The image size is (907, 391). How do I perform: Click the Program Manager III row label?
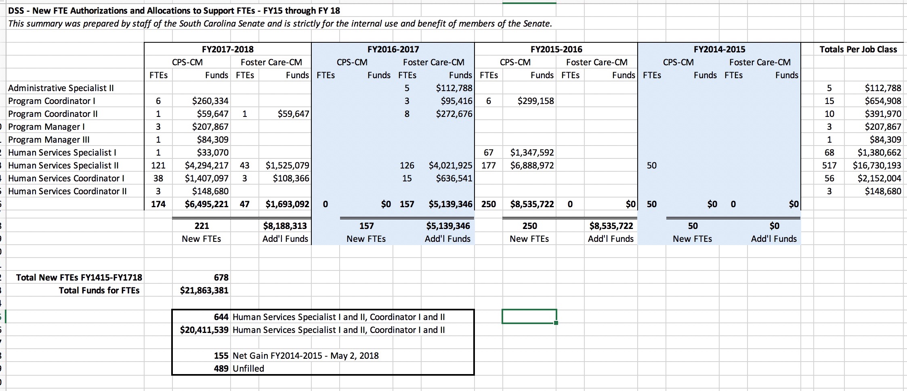pos(49,139)
